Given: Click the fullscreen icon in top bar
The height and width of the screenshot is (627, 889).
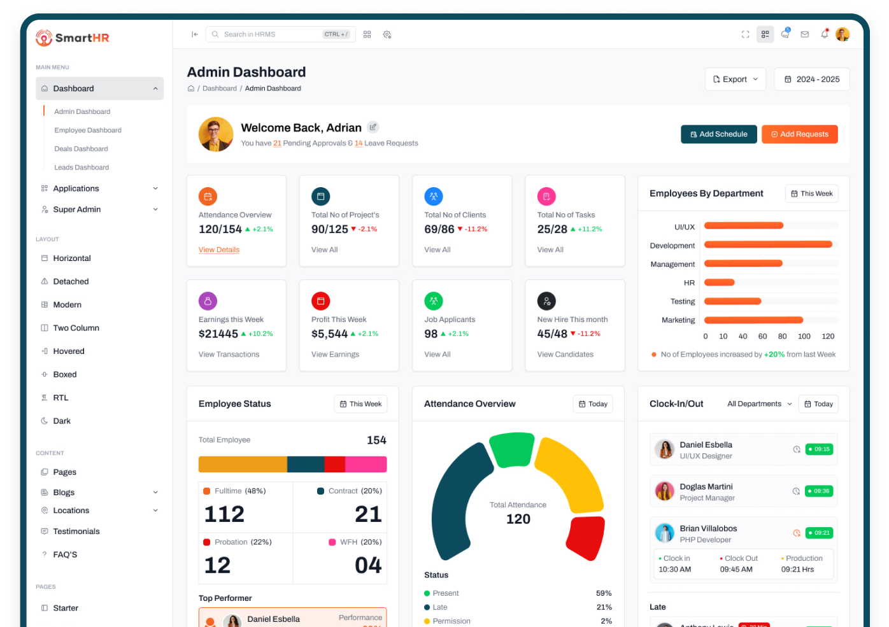Looking at the screenshot, I should pyautogui.click(x=745, y=34).
